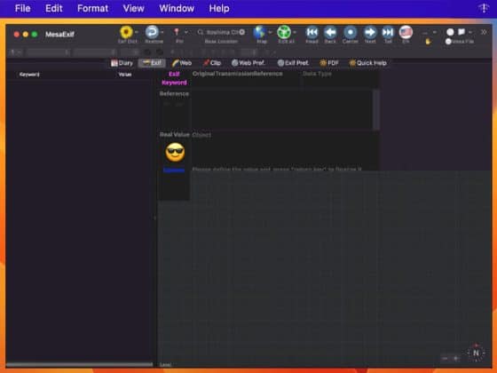Screen dimensions: 497x373
Task: Expand the Map dropdown arrow
Action: [x=270, y=32]
